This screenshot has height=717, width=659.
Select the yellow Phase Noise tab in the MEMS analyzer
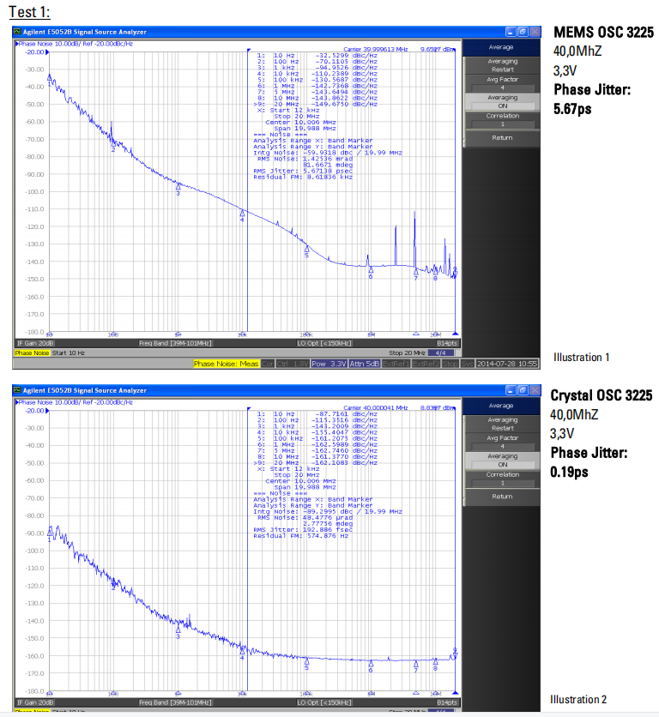coord(32,352)
